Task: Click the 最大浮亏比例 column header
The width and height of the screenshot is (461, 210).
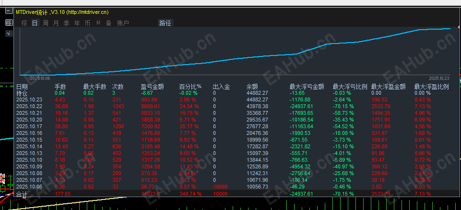Action: coord(350,87)
